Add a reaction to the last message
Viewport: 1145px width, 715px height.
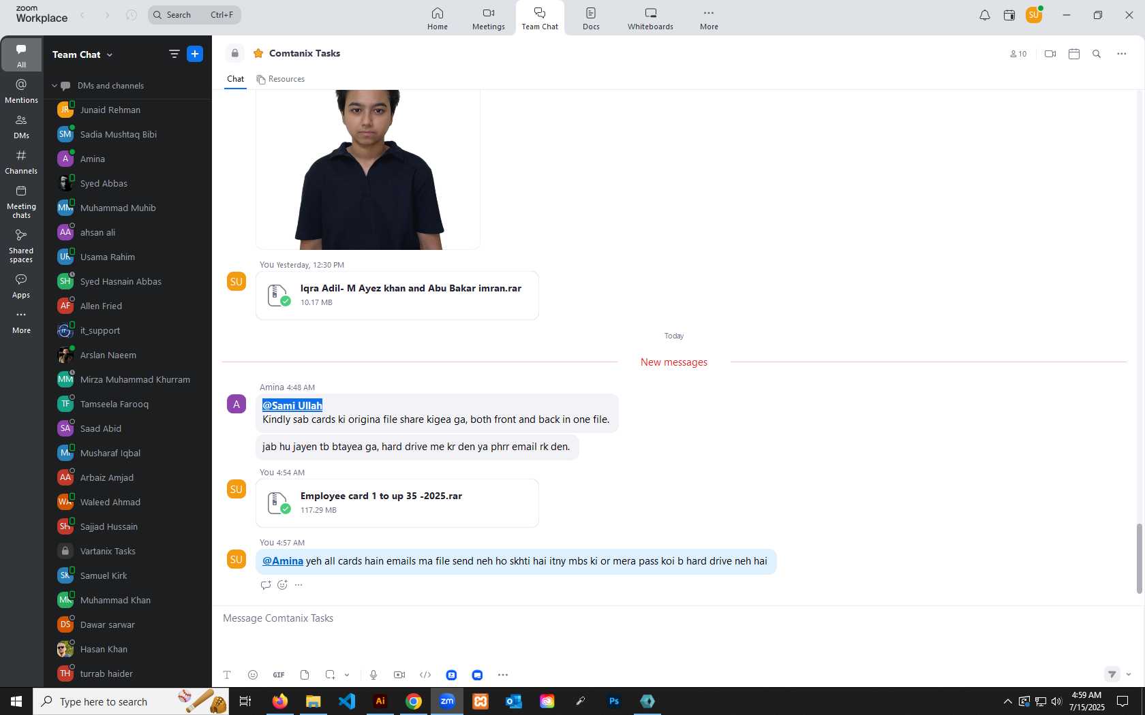[282, 585]
